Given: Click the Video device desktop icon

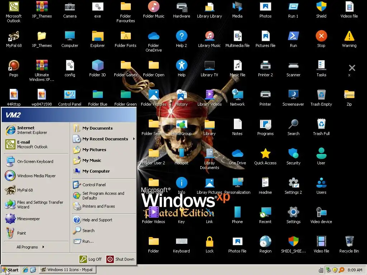Looking at the screenshot, I should click(x=321, y=215).
